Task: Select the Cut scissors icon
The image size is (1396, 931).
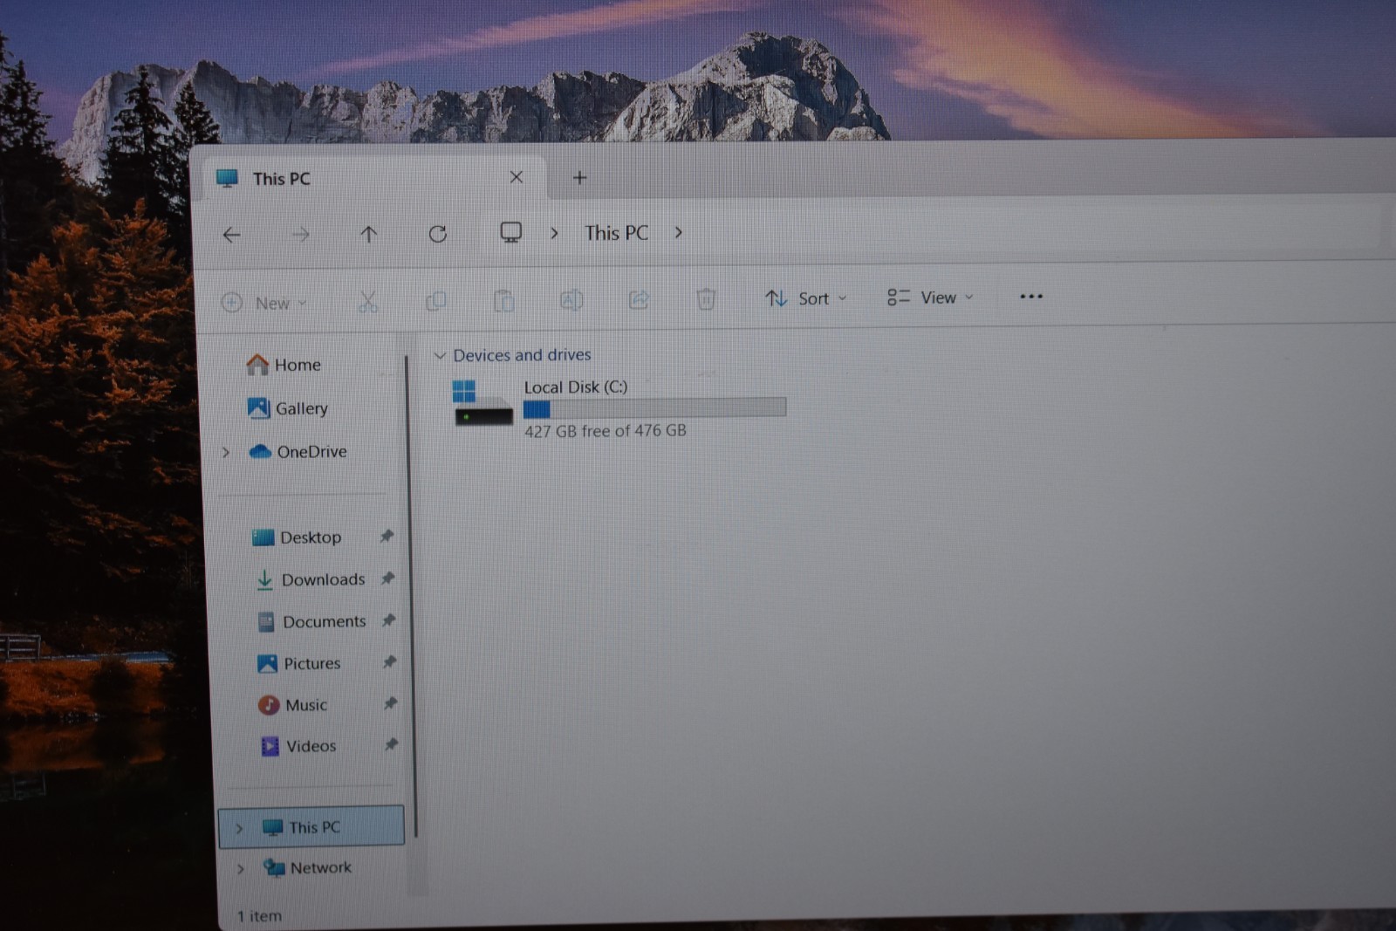Action: click(368, 302)
